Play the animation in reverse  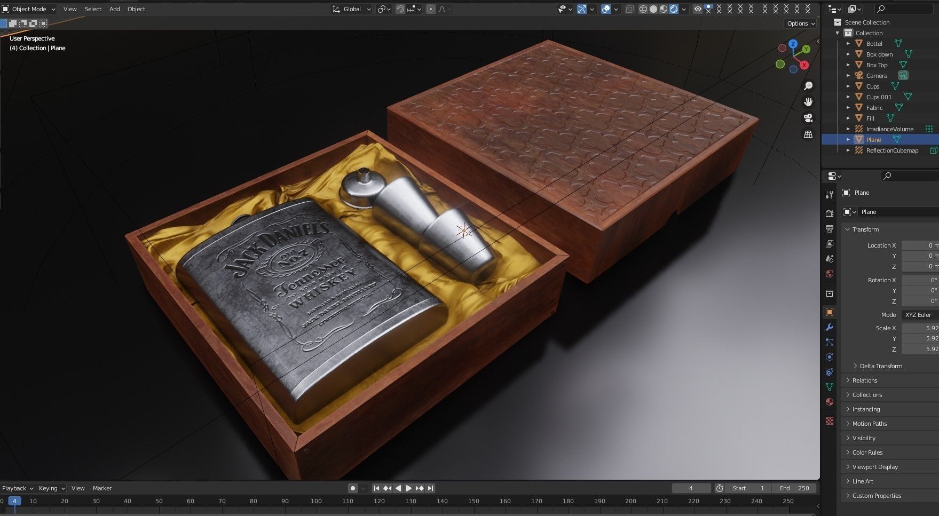(x=398, y=488)
